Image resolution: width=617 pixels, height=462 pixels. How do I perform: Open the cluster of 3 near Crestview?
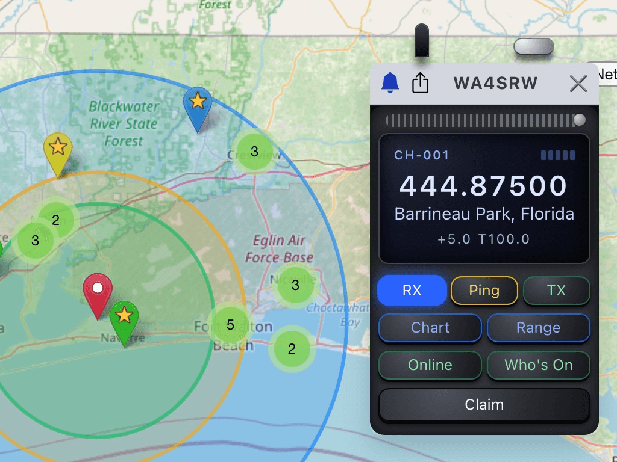(254, 152)
